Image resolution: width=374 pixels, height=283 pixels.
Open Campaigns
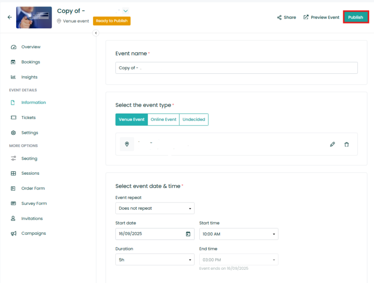pos(34,233)
